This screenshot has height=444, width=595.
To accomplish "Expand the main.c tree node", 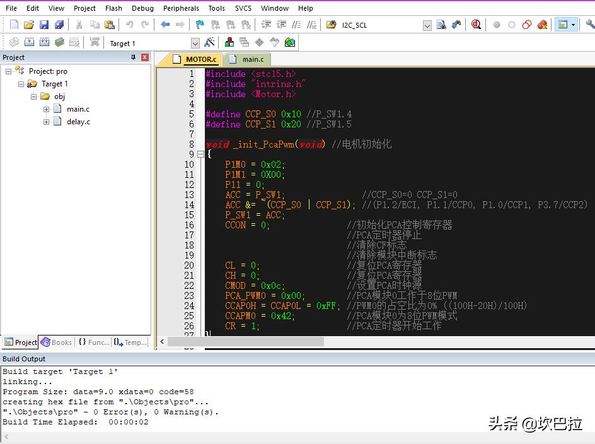I will [x=47, y=109].
